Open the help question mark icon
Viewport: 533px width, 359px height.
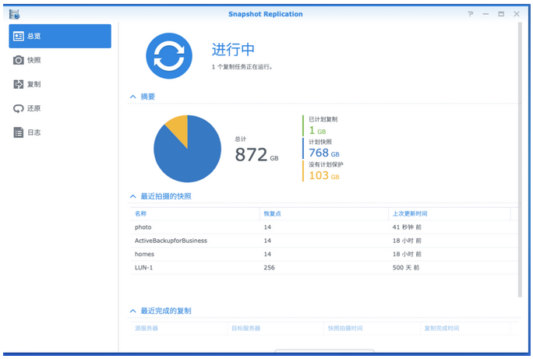coord(470,14)
